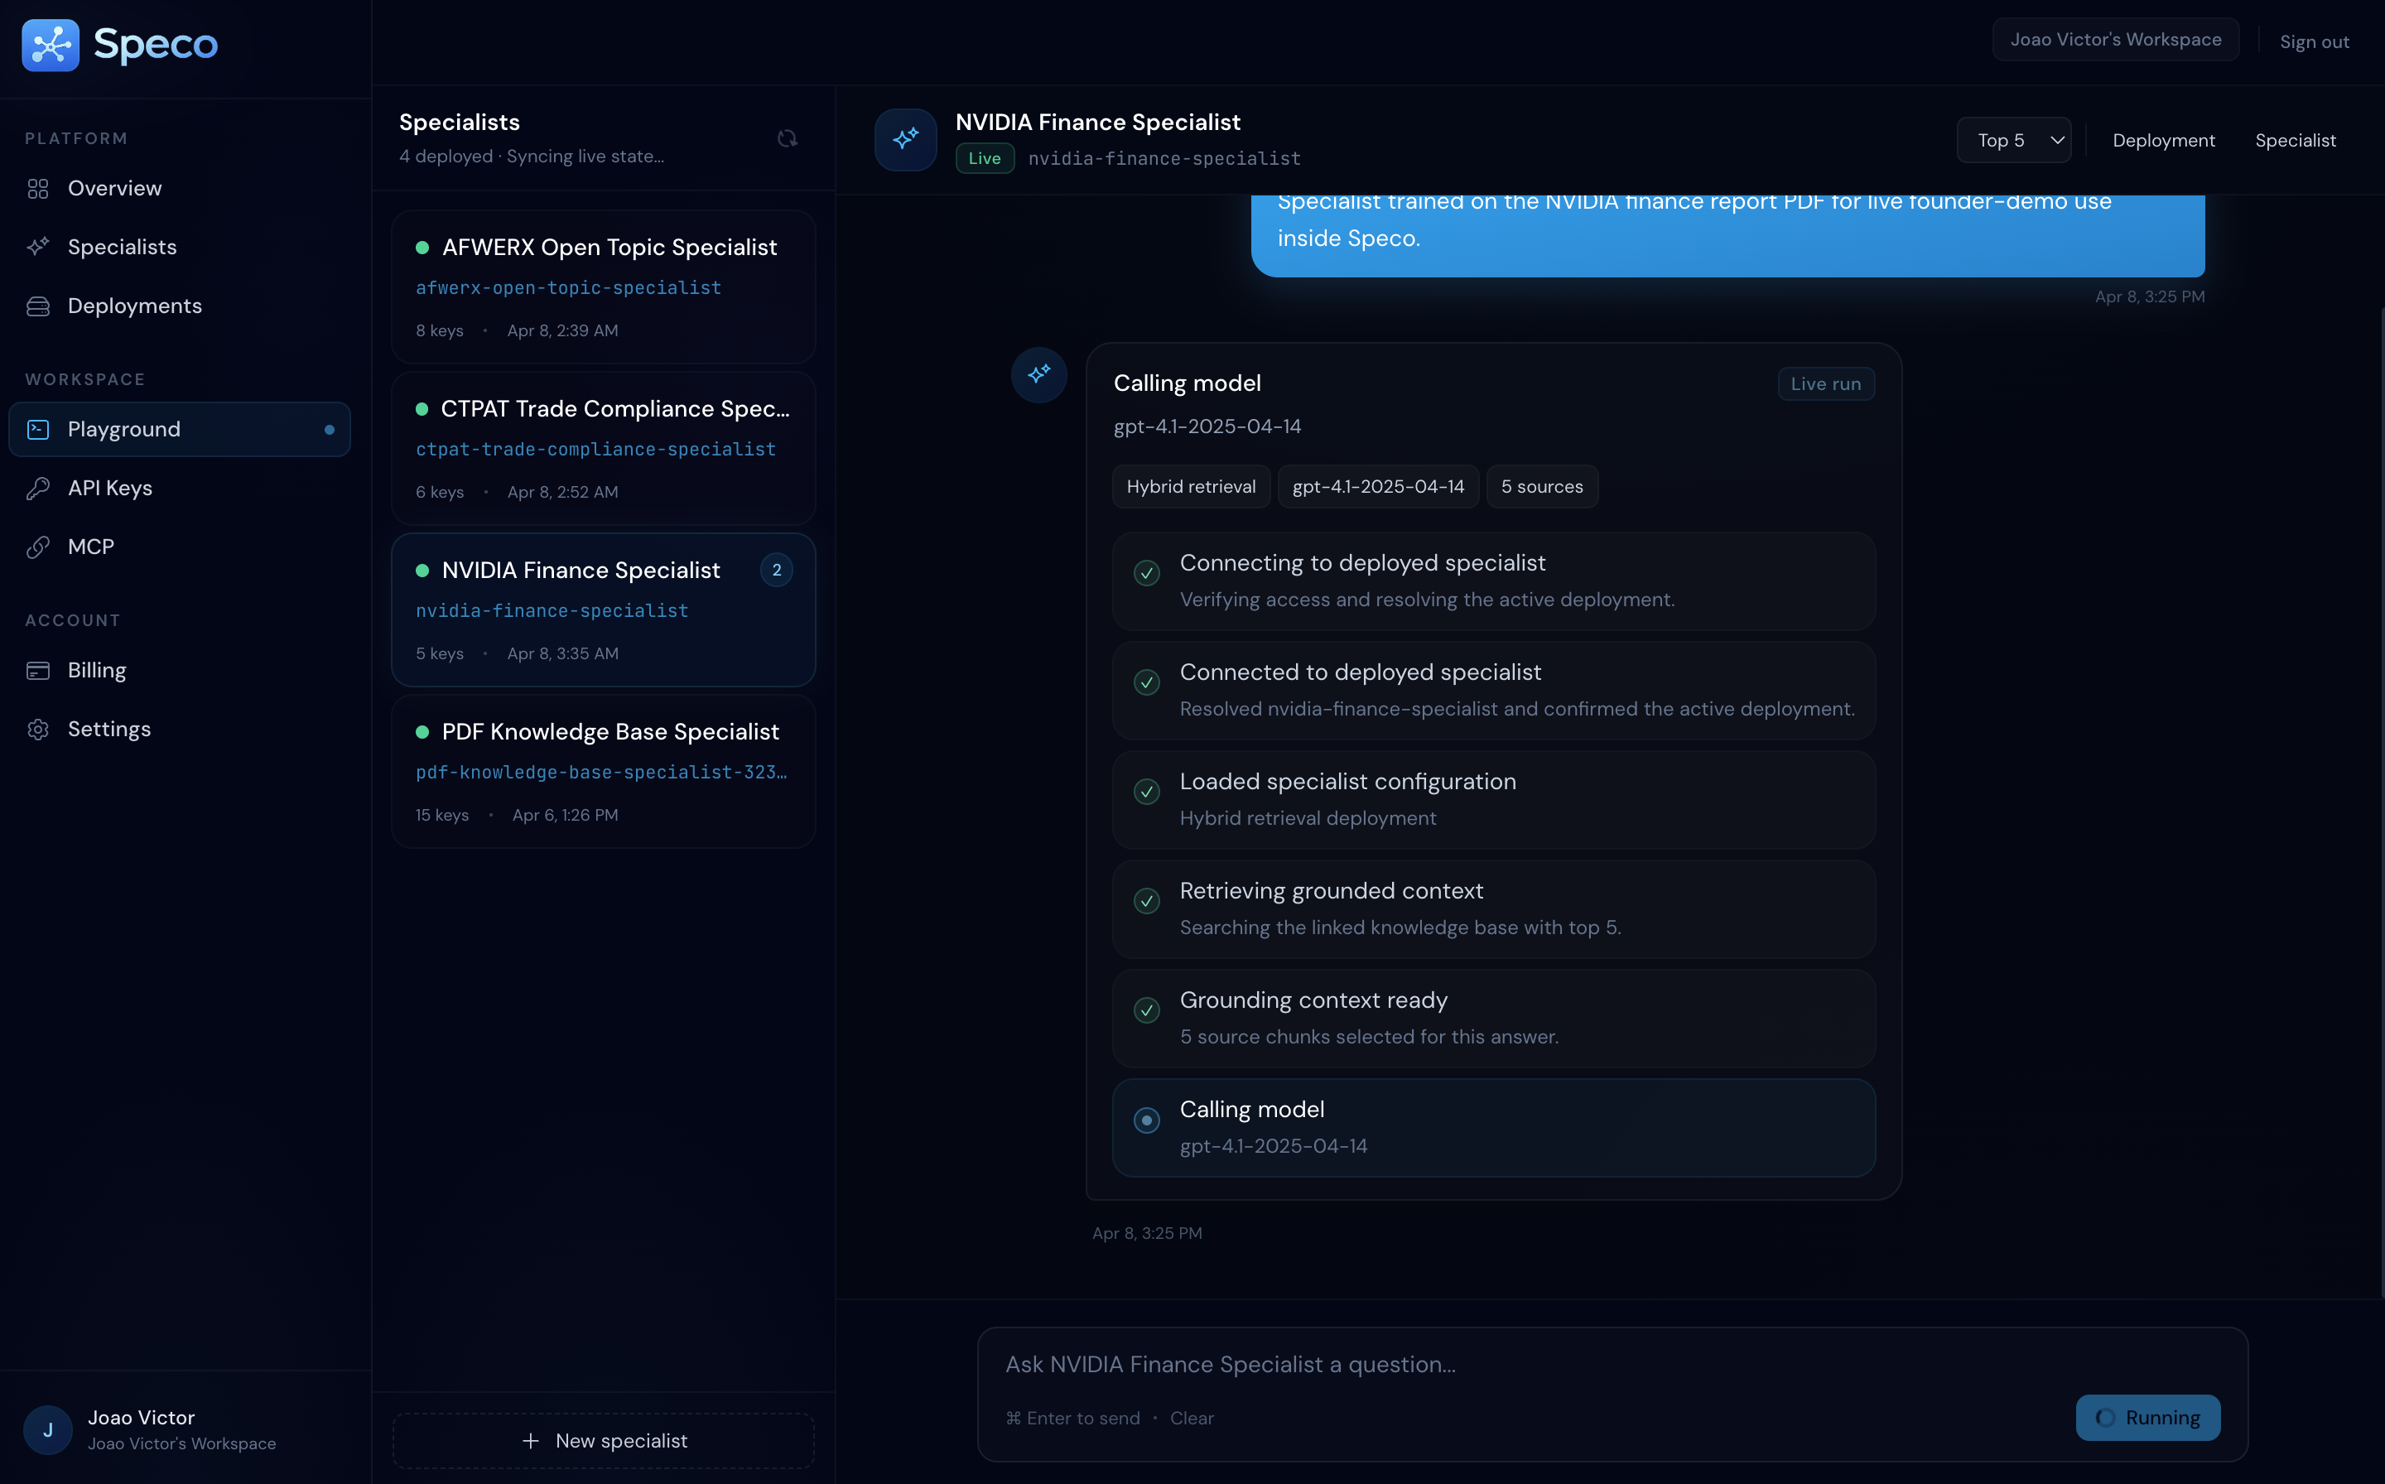Switch to the Deployment tab

[x=2163, y=139]
